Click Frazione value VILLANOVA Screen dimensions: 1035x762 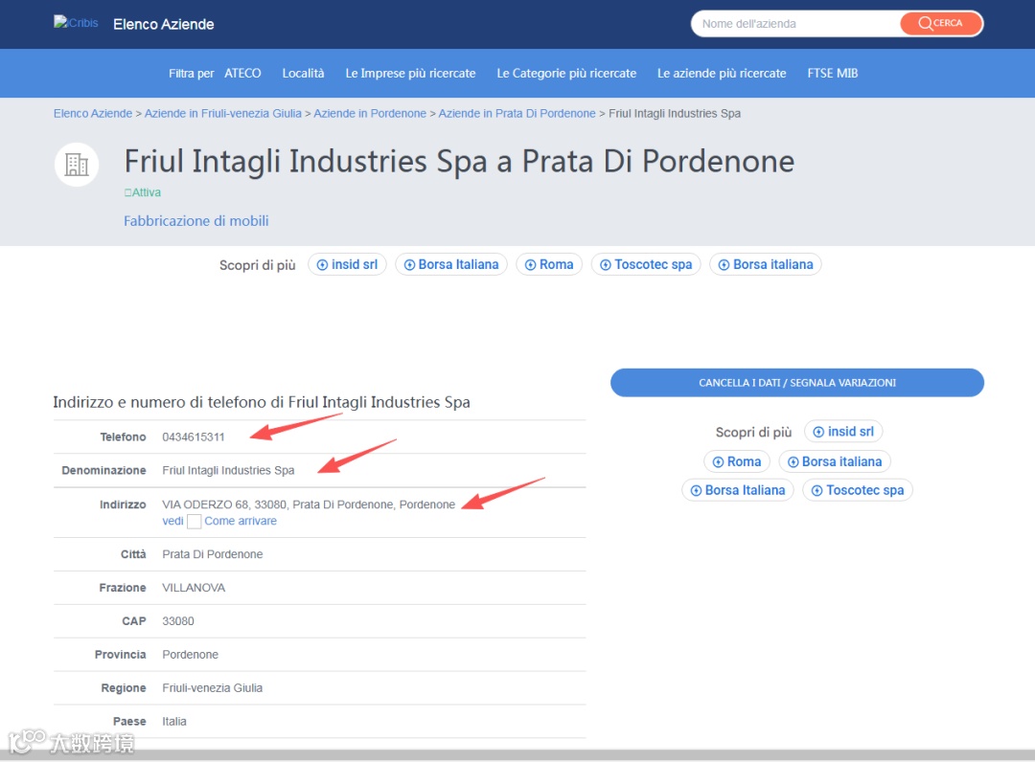pyautogui.click(x=194, y=588)
